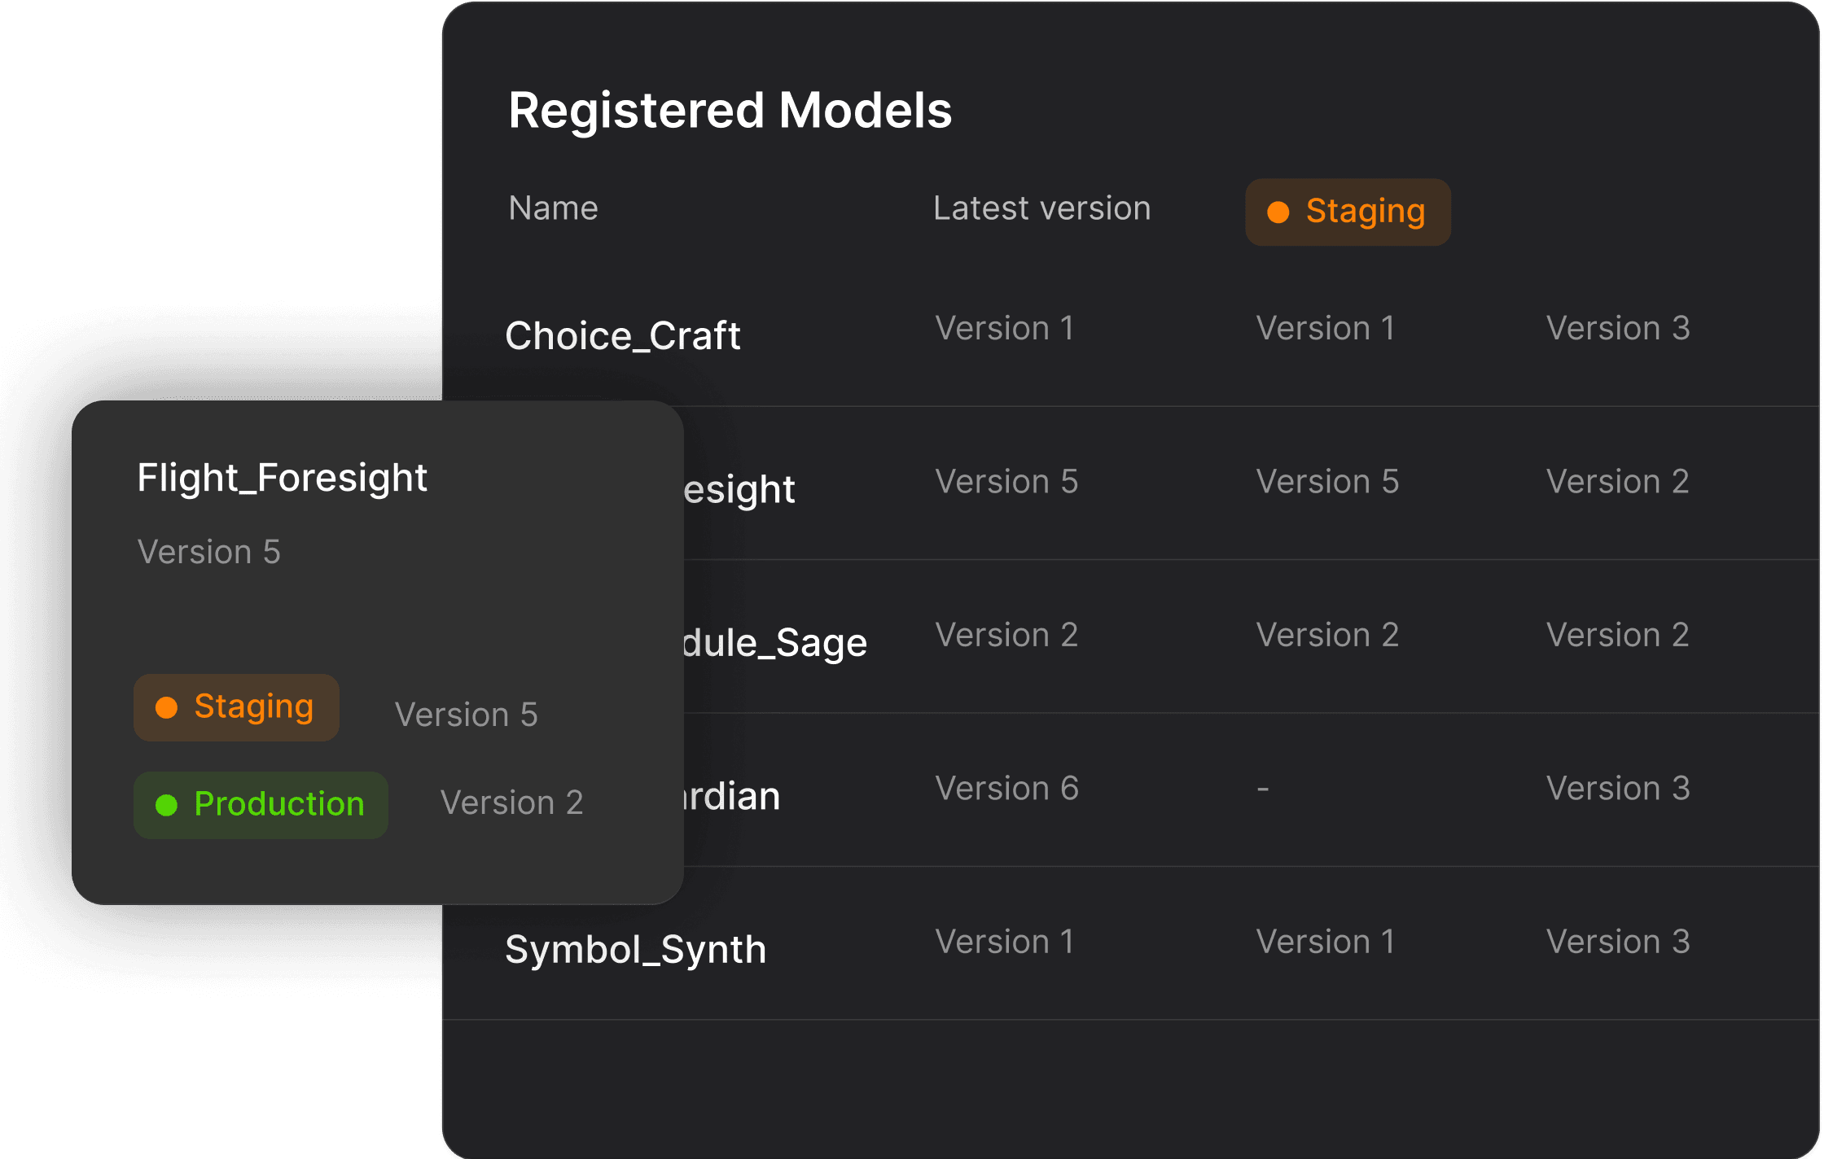Click the Staging column header badge
The width and height of the screenshot is (1824, 1159).
pyautogui.click(x=1348, y=212)
